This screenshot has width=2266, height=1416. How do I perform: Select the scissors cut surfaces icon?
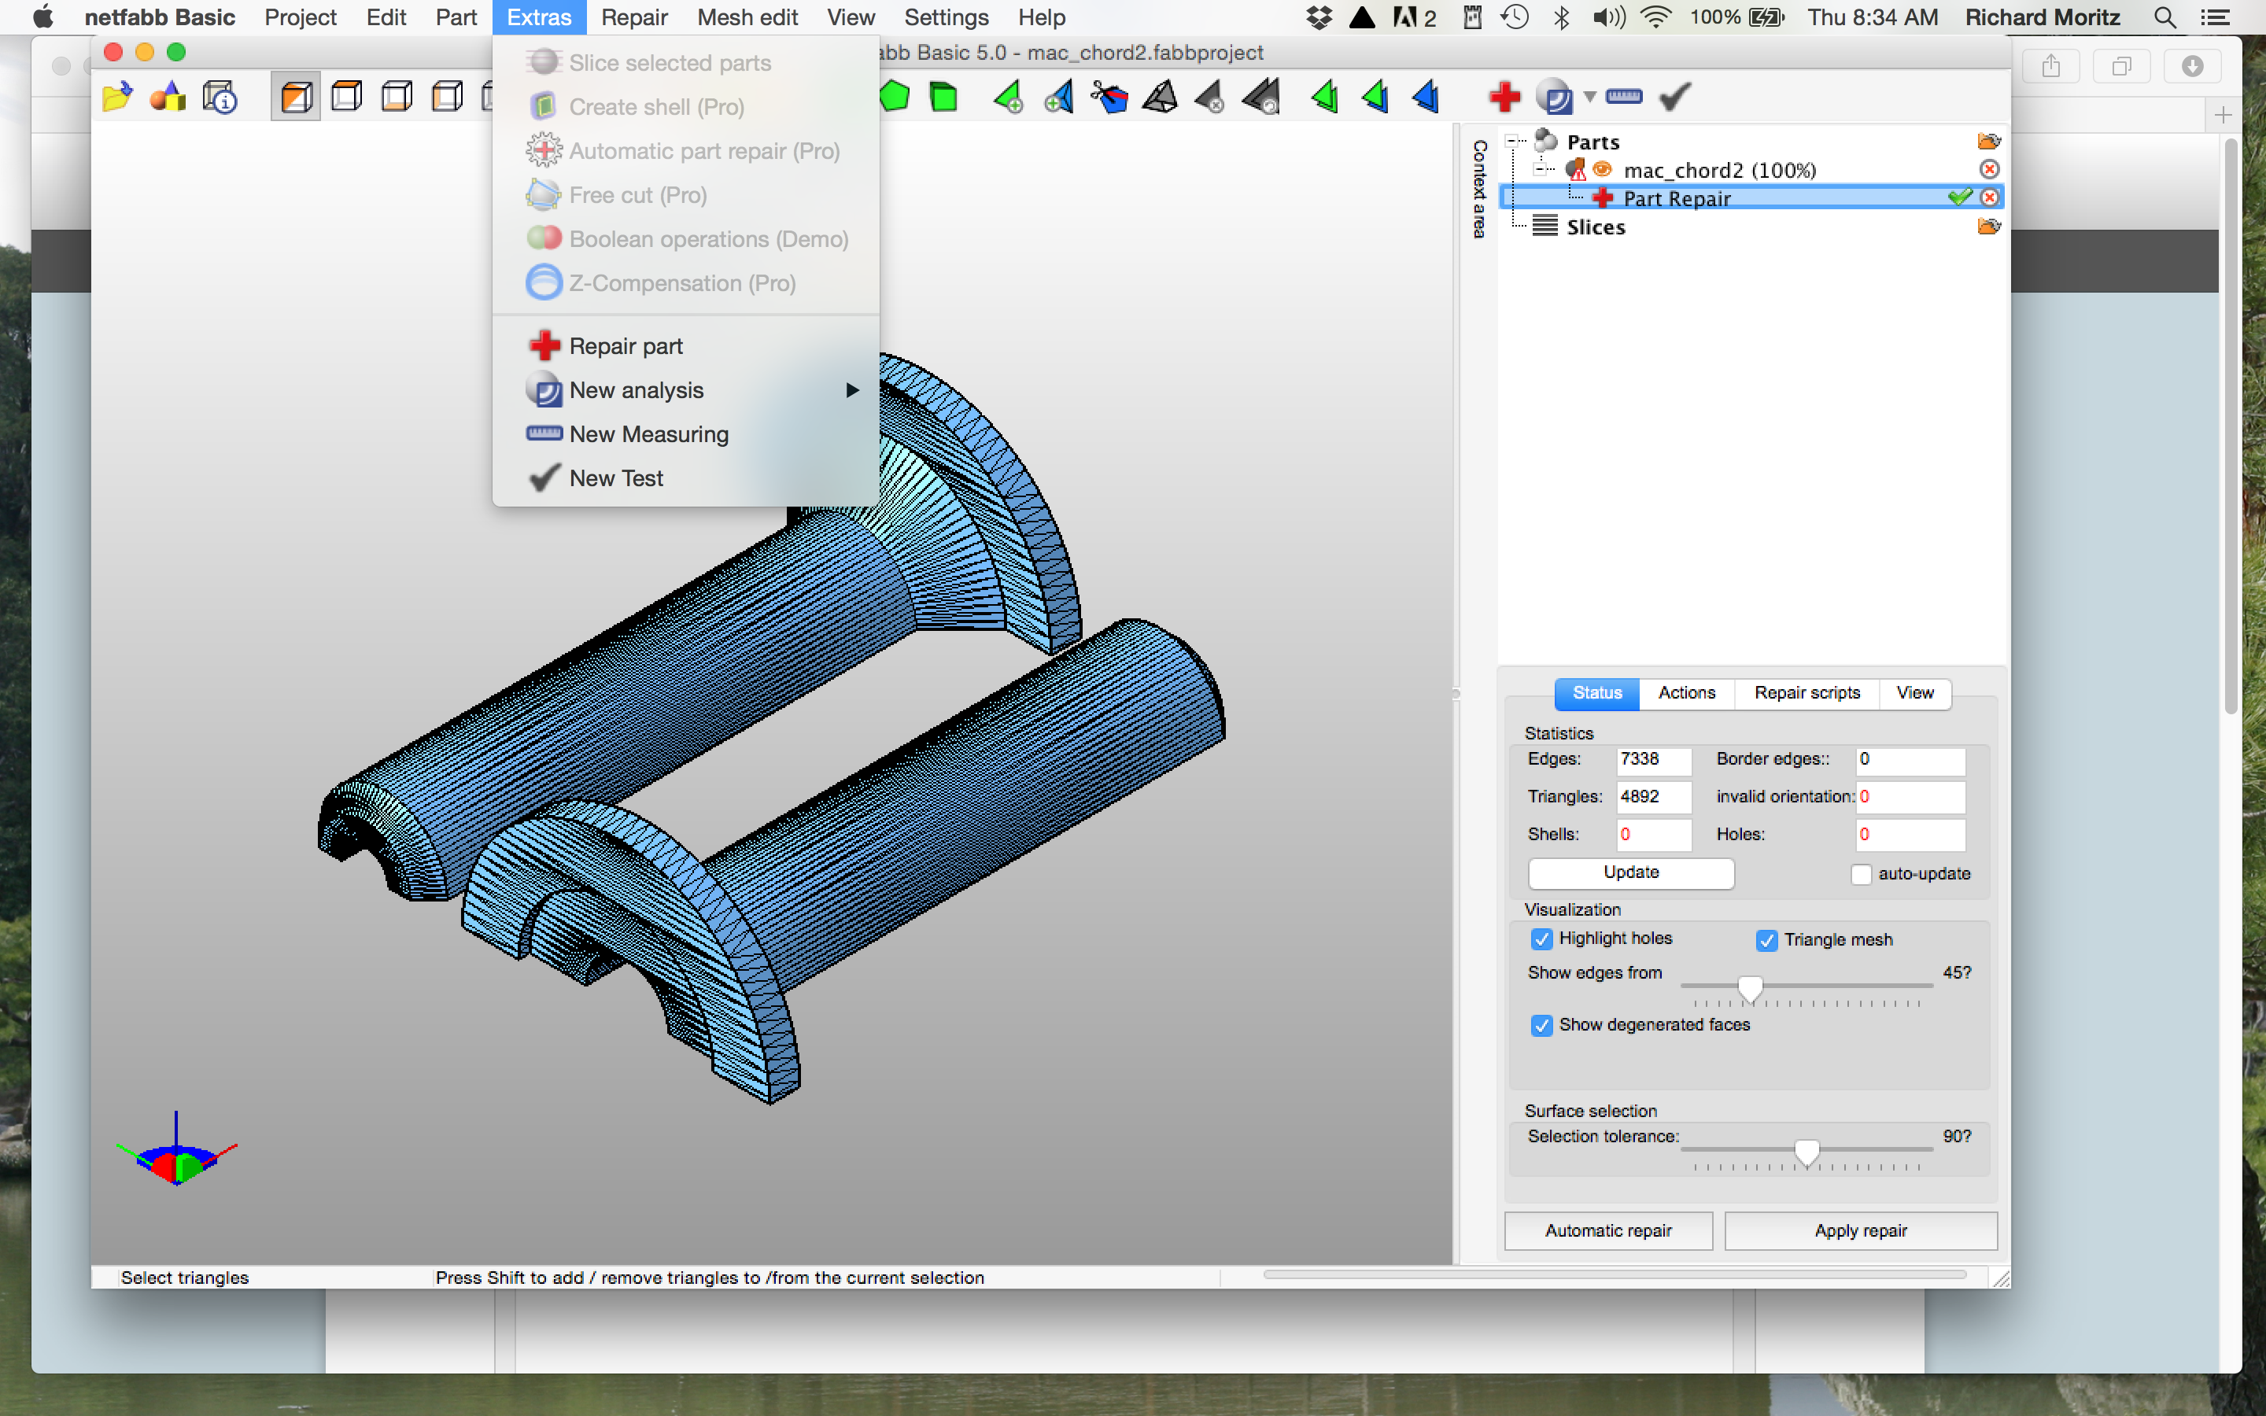1109,97
